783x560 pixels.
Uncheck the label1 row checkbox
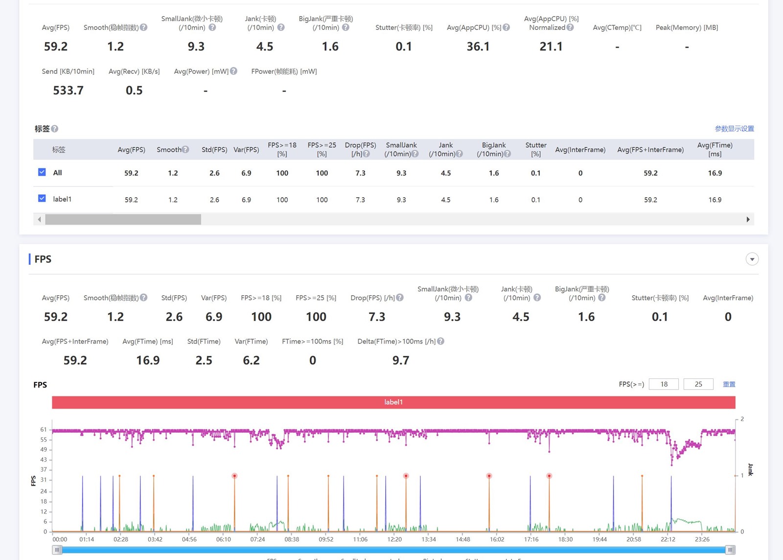[42, 199]
